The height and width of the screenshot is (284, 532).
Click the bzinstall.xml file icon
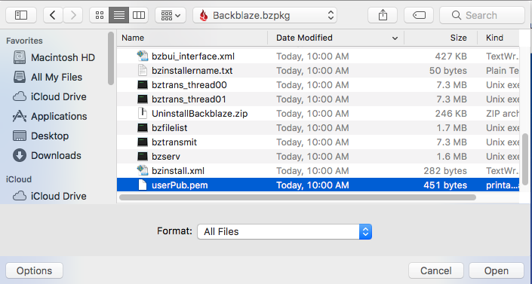[143, 171]
